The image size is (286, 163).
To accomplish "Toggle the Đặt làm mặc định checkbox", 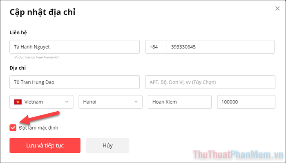I will [13, 128].
